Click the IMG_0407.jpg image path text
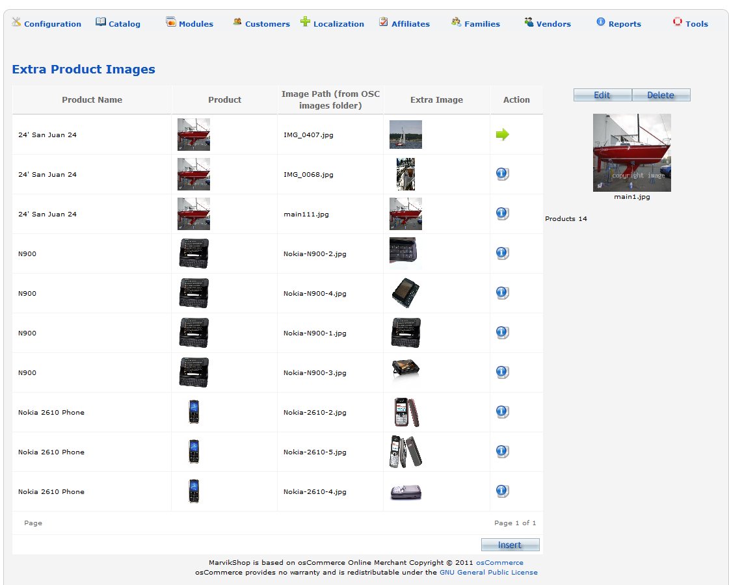This screenshot has width=729, height=585. 308,135
